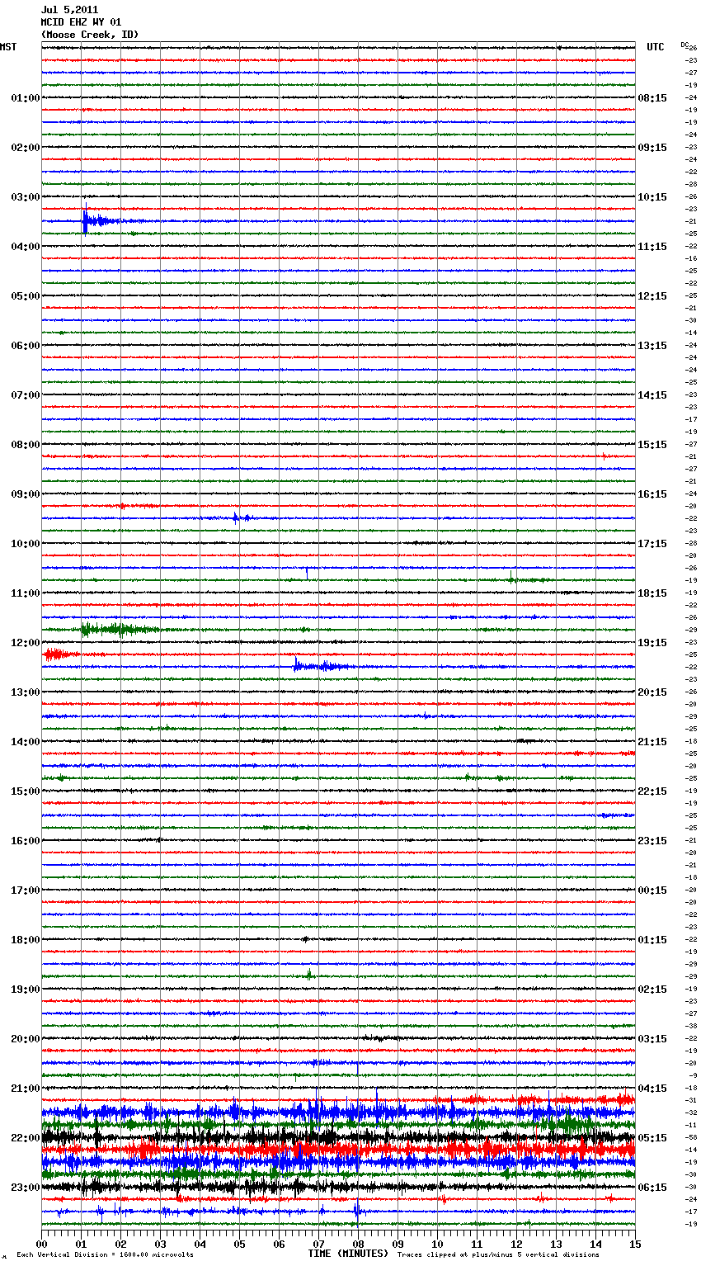
Task: Select the 16:00 MST time label
Action: (x=26, y=841)
